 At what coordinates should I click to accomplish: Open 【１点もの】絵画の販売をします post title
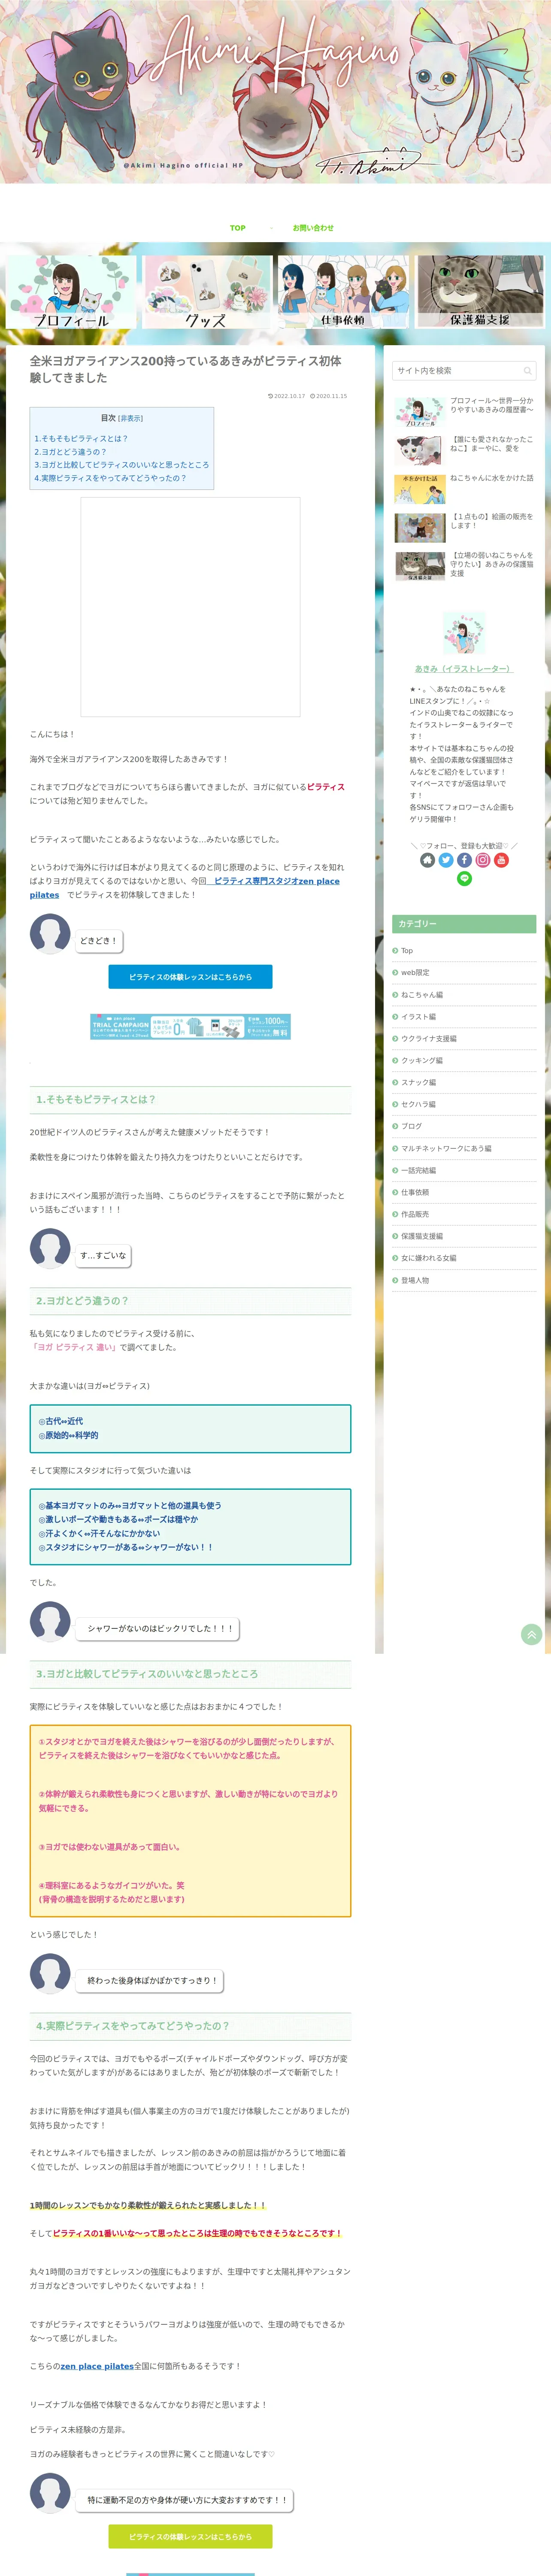(x=492, y=521)
